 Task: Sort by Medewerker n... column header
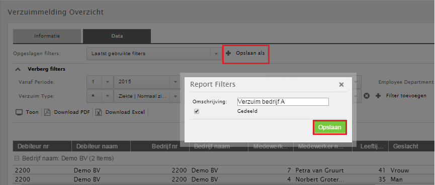point(323,146)
